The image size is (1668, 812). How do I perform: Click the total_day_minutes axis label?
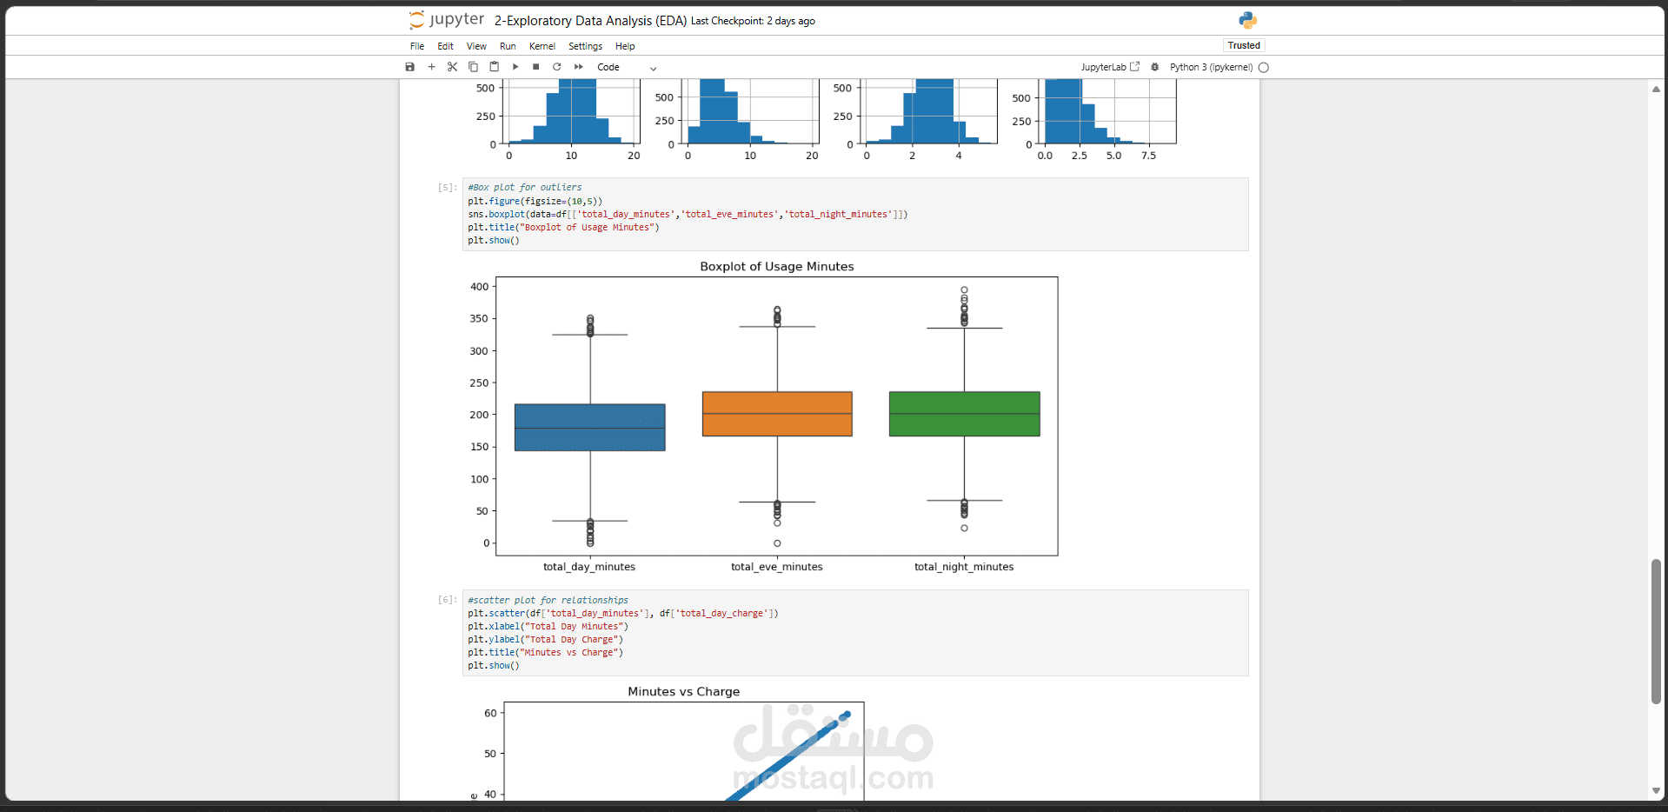coord(589,567)
